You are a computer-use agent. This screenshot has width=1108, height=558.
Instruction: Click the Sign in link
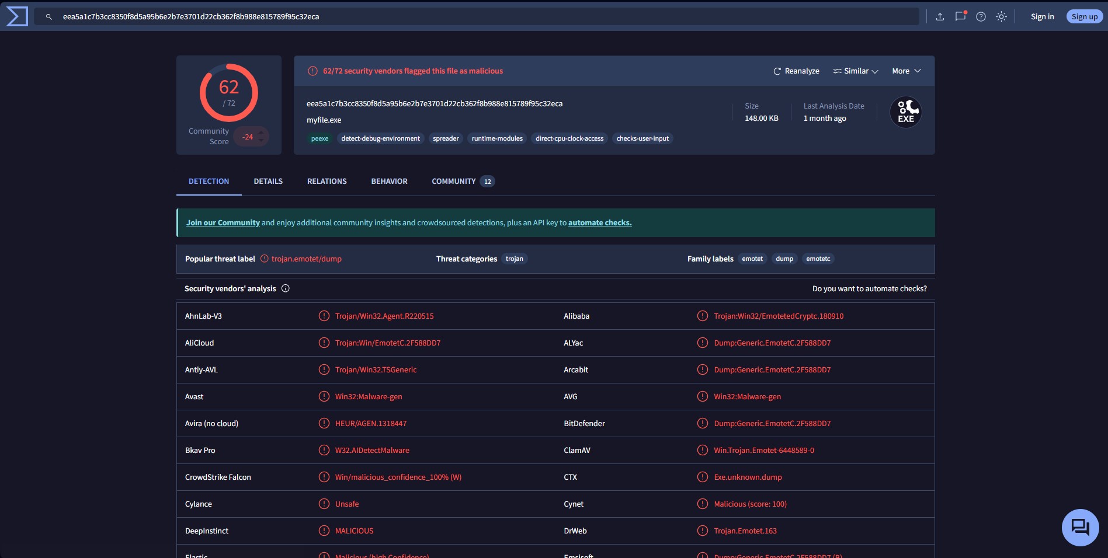tap(1043, 17)
